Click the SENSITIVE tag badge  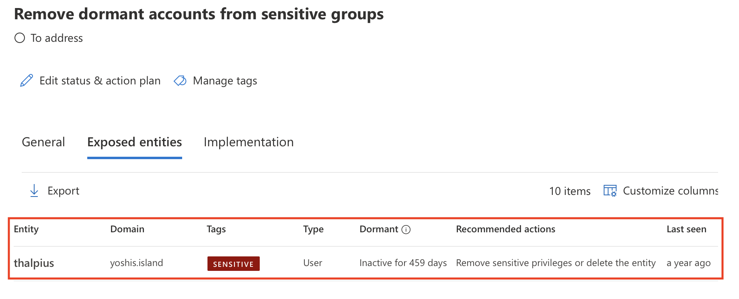tap(233, 263)
